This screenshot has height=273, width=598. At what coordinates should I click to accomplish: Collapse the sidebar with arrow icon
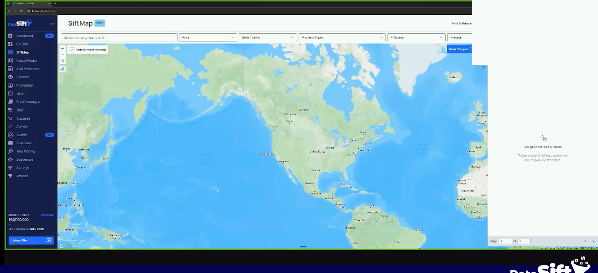(x=52, y=24)
